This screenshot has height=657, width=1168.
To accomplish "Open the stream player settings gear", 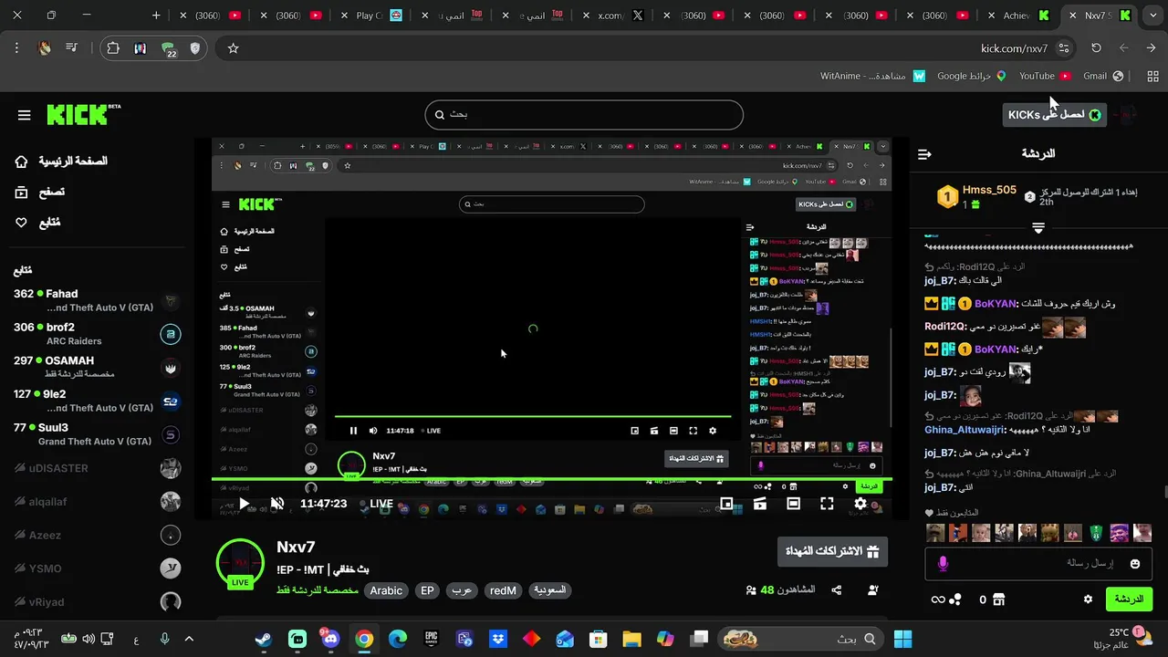I will pos(860,504).
